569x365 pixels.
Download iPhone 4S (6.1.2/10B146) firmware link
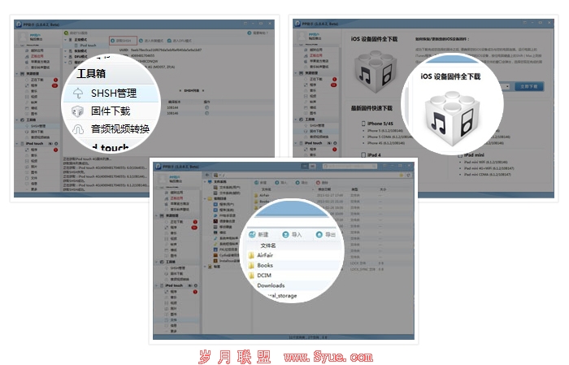pyautogui.click(x=386, y=143)
